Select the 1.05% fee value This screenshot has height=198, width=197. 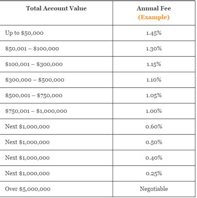click(x=154, y=95)
